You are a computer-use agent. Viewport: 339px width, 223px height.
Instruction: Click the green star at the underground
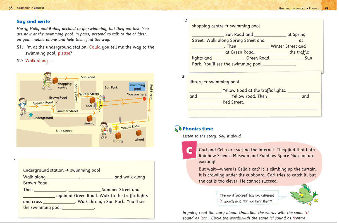pos(30,115)
